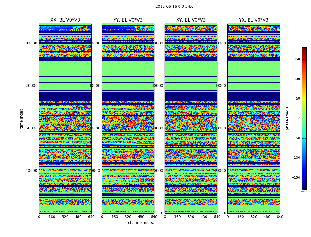Click the phase colorbar gradient strip
Screen dimensions: 311x237
point(304,118)
